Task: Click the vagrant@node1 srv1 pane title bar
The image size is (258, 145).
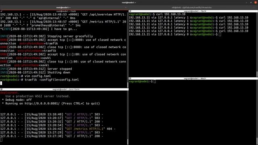Action: [x=64, y=89]
